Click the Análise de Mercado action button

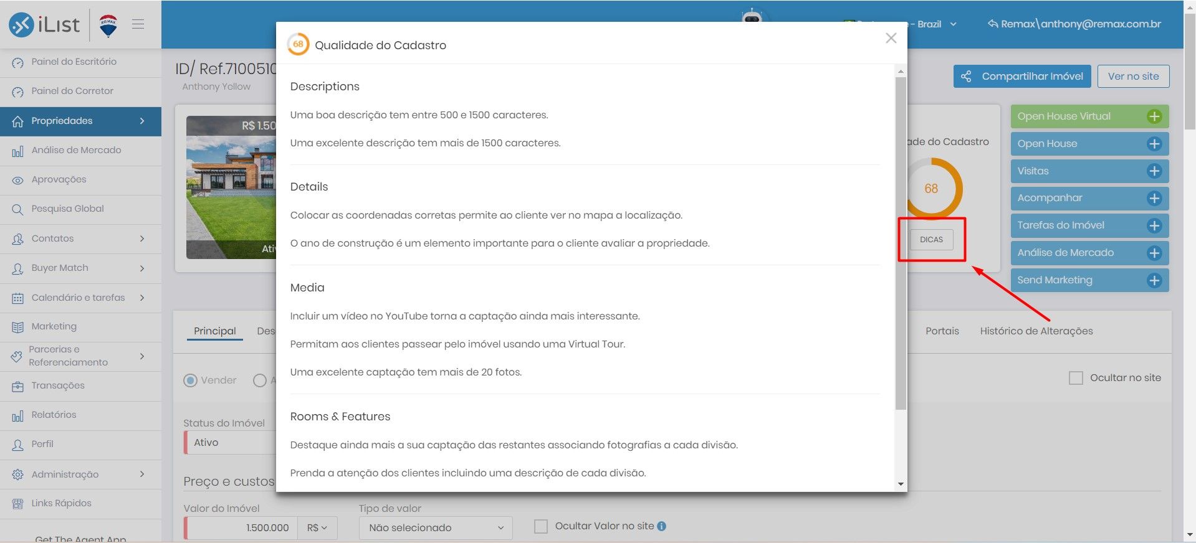pos(1089,253)
